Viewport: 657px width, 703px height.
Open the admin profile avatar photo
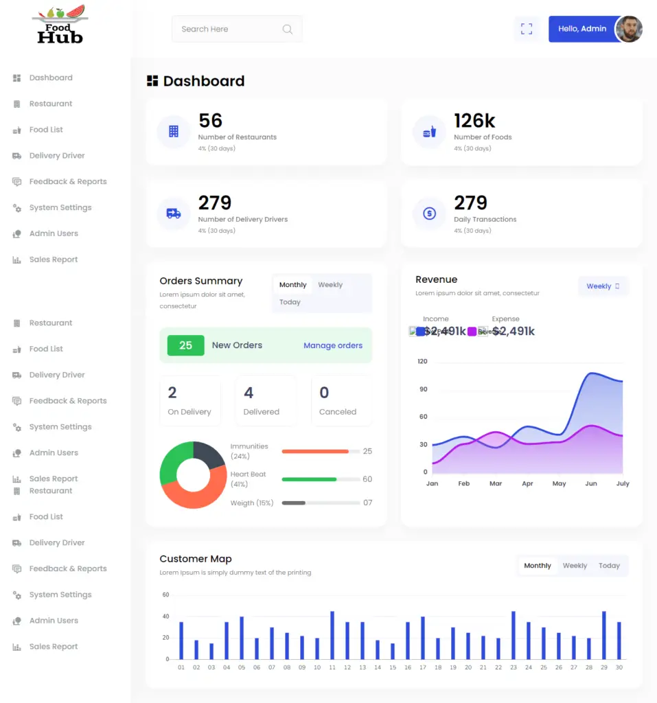click(628, 29)
